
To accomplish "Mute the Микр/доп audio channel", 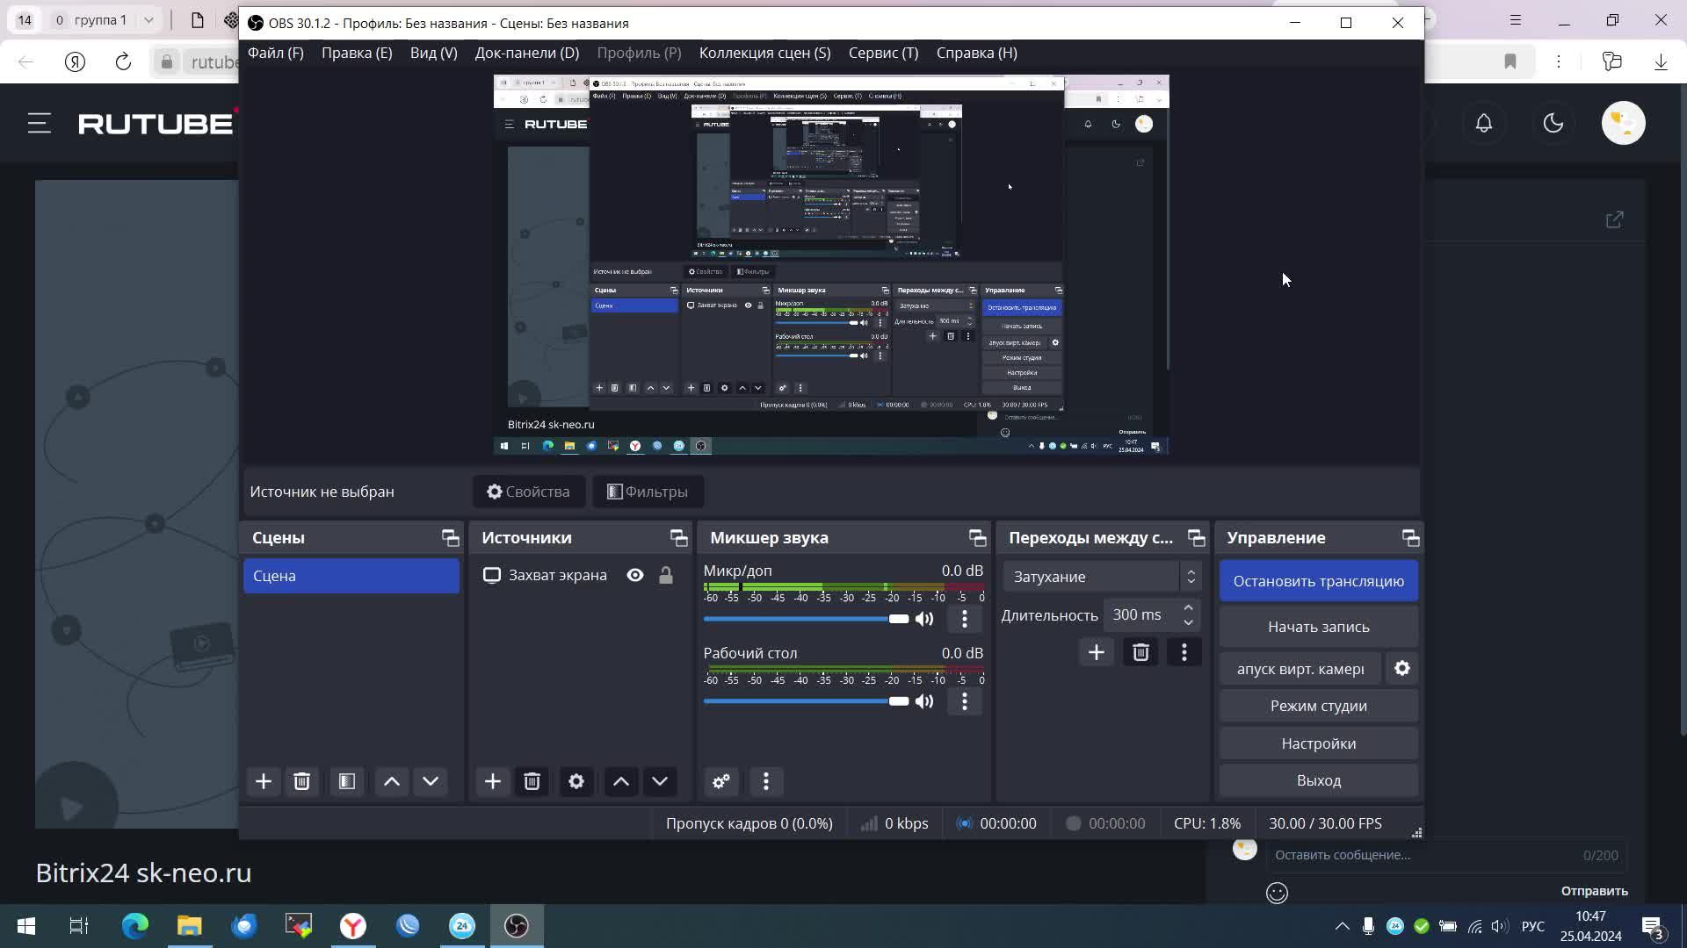I will (x=924, y=619).
